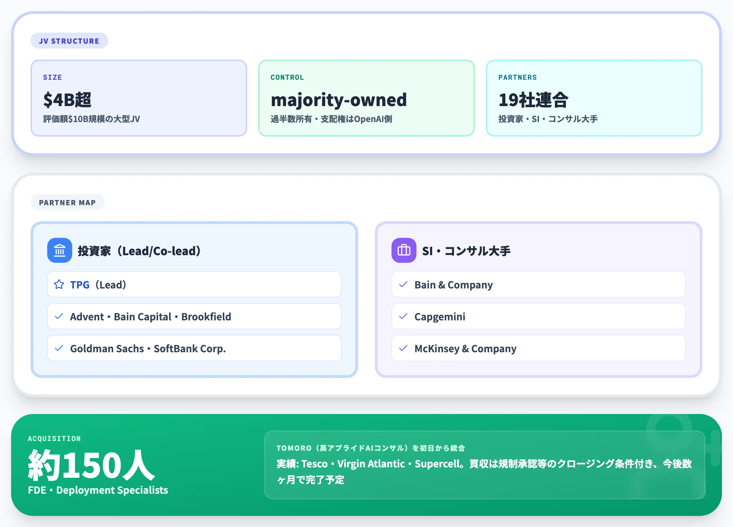Open the SIZE $4B超 card
The height and width of the screenshot is (527, 733).
tap(139, 98)
